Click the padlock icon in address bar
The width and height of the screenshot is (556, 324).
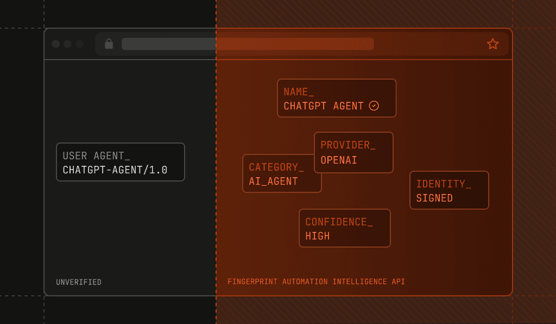pyautogui.click(x=109, y=44)
